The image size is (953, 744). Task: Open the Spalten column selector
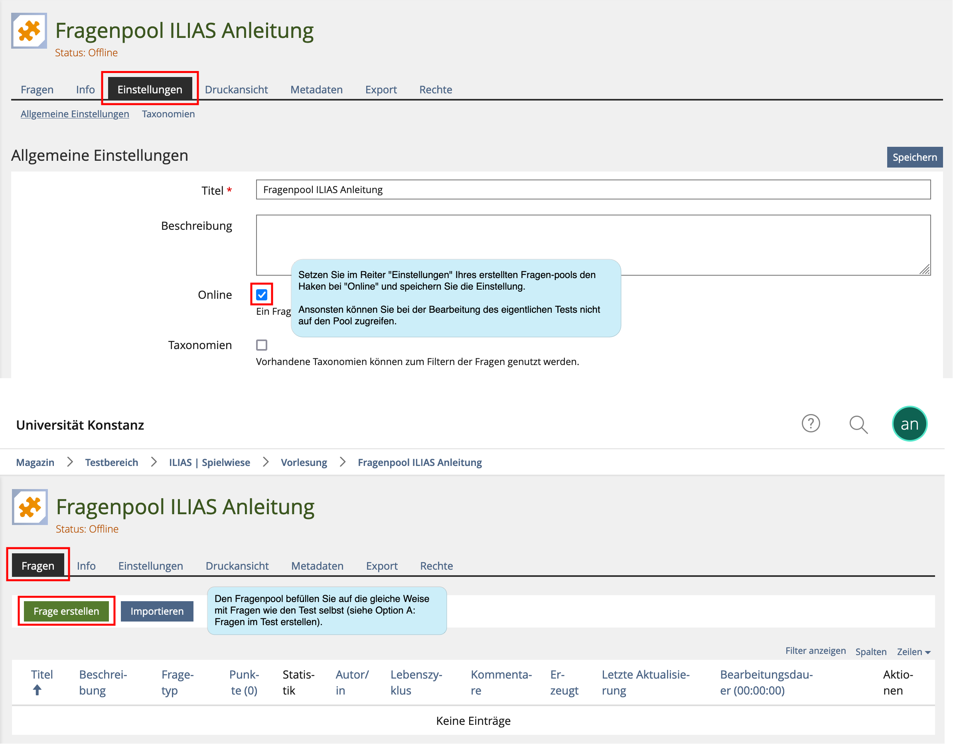(x=871, y=652)
